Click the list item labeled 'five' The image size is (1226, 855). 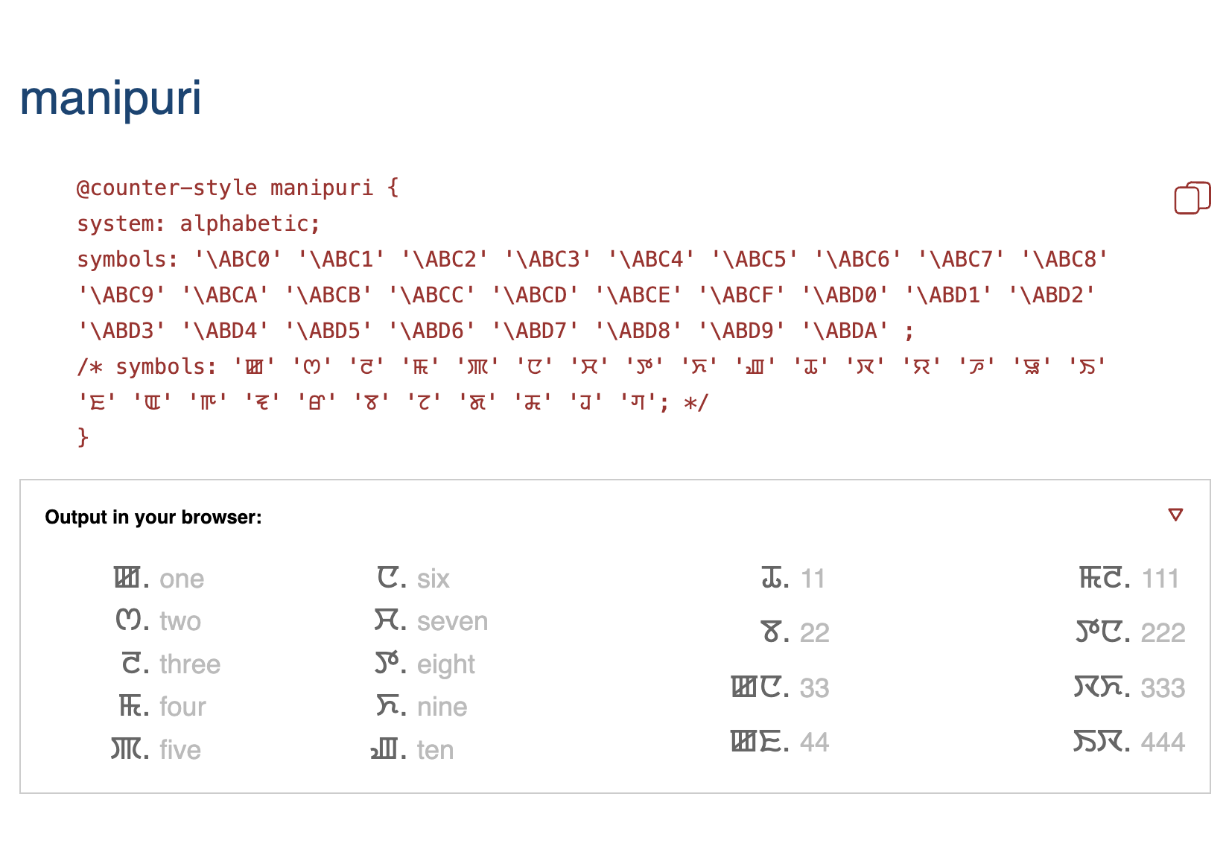click(x=180, y=750)
